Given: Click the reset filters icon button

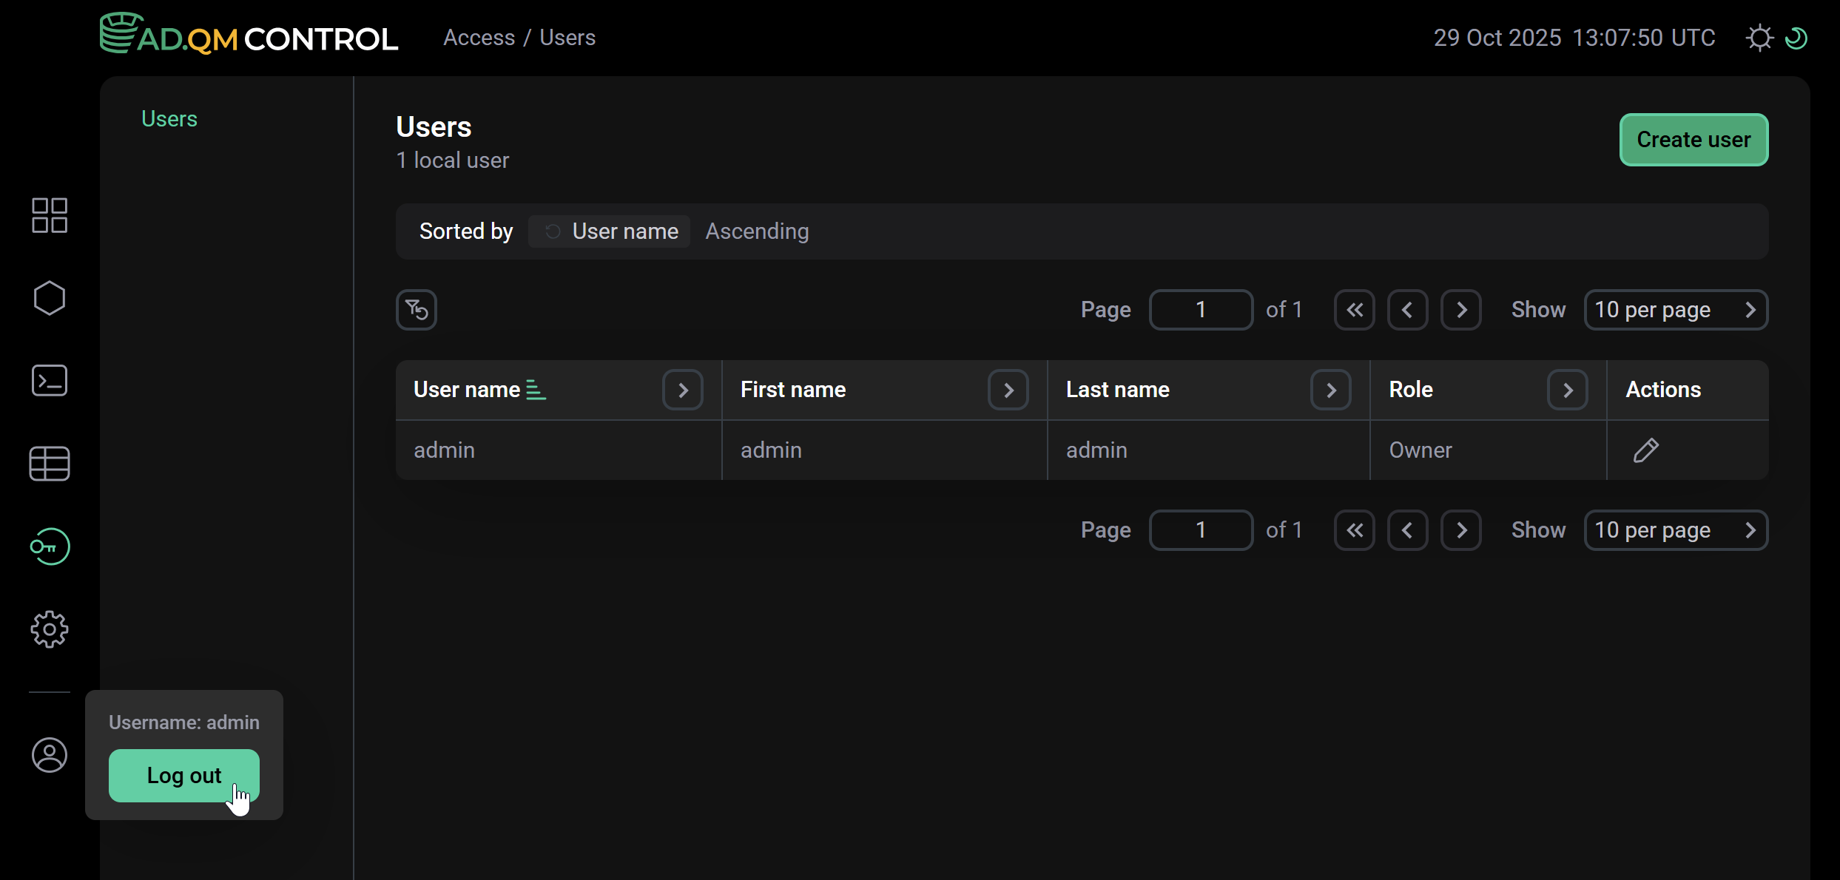Looking at the screenshot, I should [x=417, y=310].
